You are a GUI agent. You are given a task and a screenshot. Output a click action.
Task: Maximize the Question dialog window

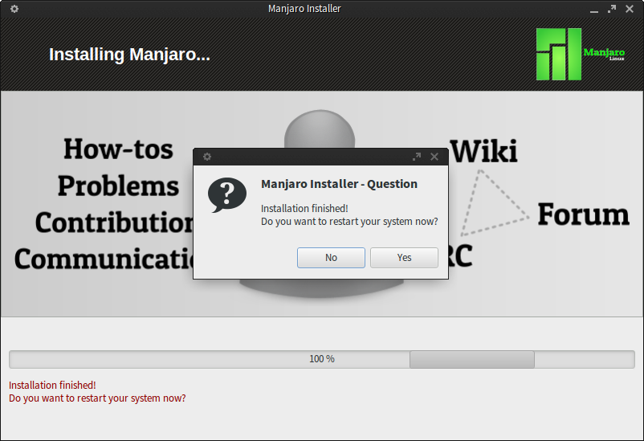(417, 157)
